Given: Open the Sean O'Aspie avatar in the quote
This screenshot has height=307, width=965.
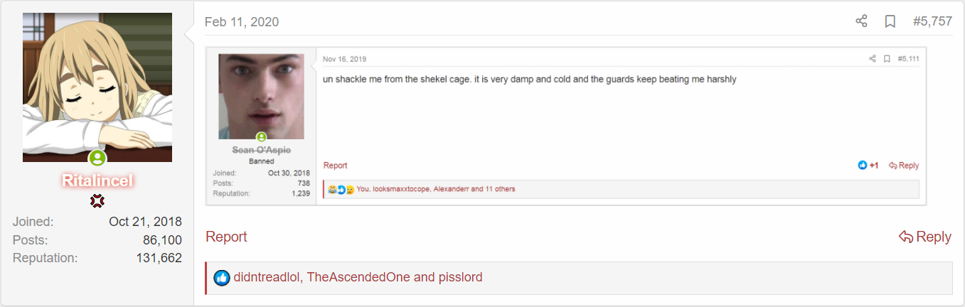Looking at the screenshot, I should click(261, 96).
